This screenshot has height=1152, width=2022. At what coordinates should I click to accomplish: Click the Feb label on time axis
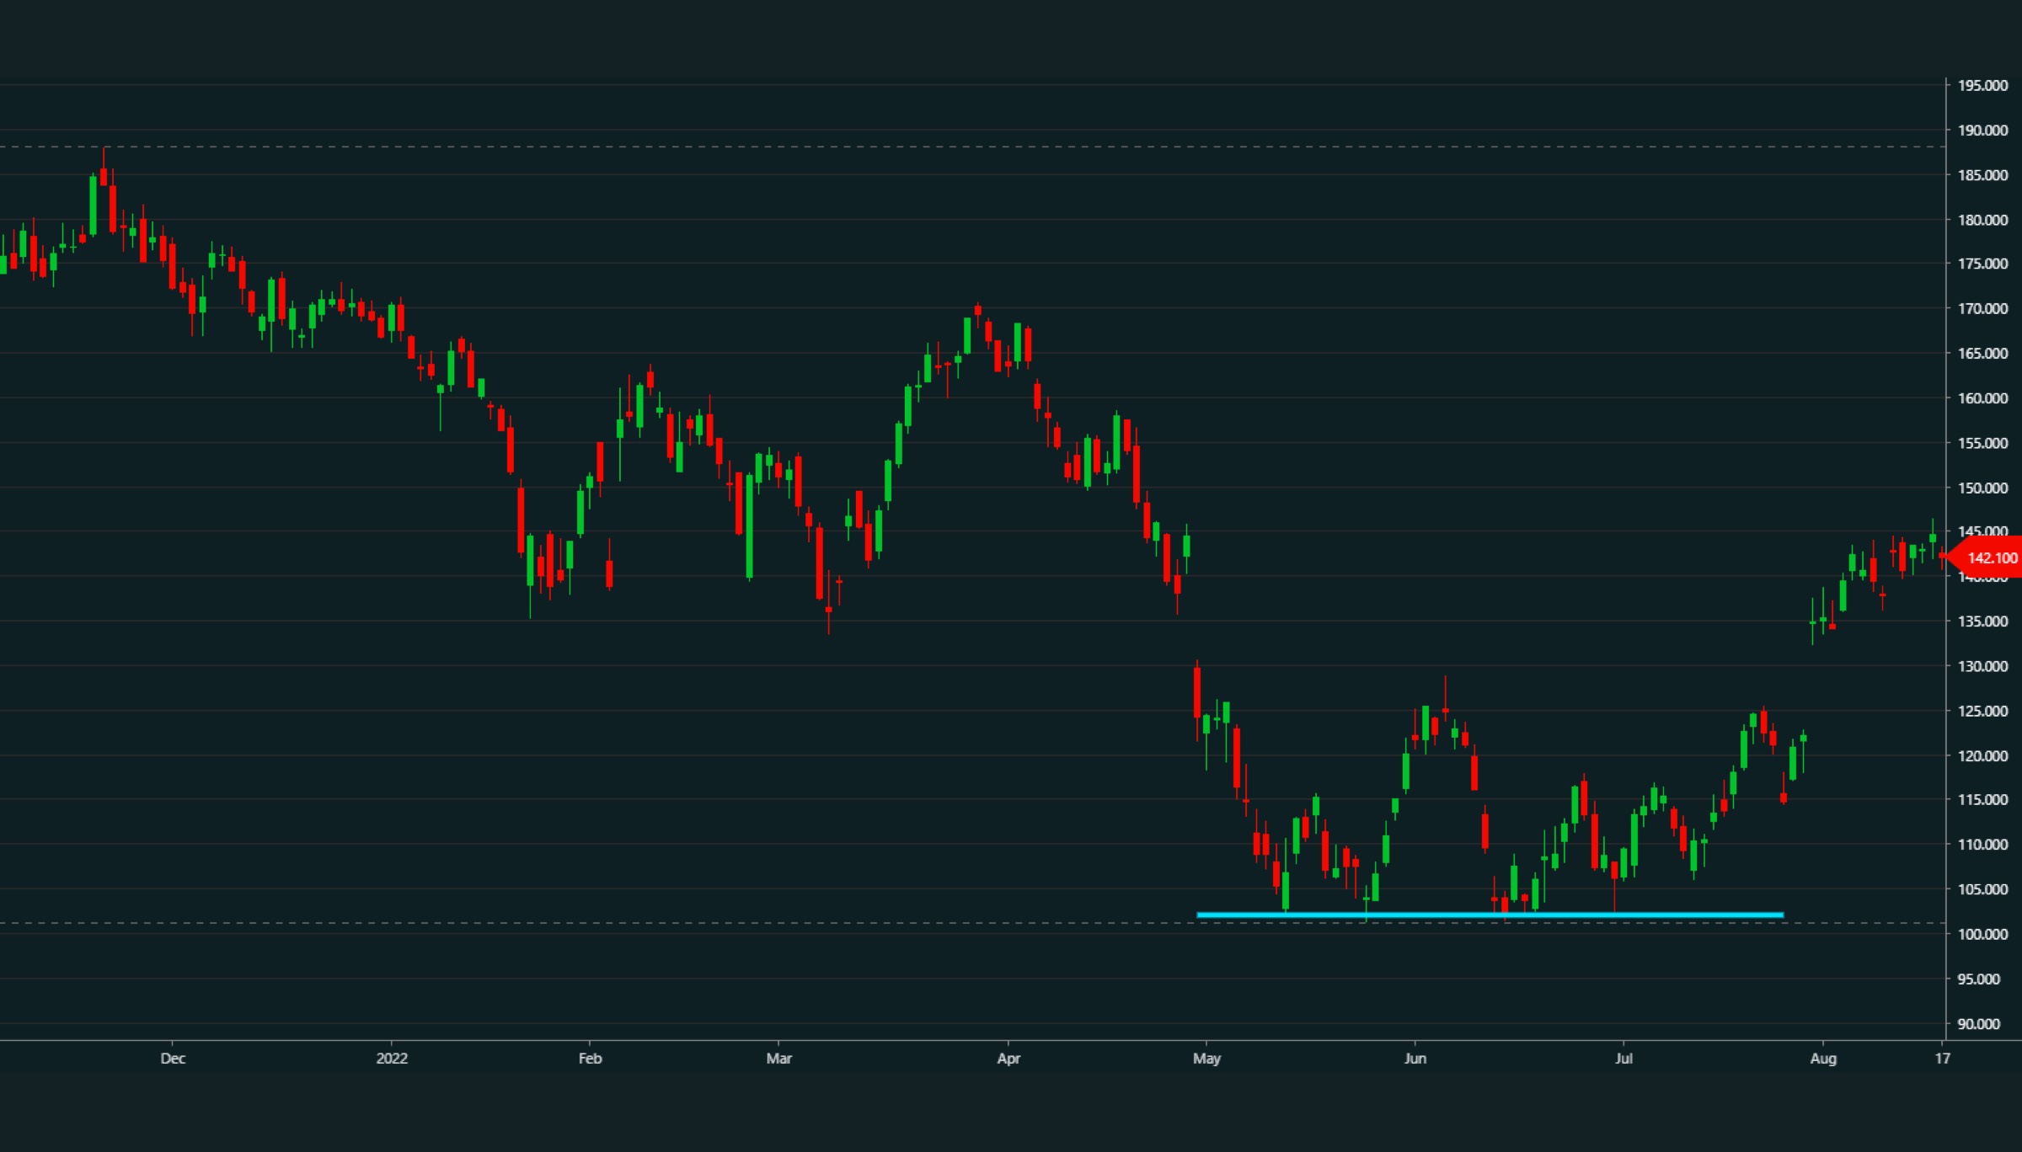click(x=590, y=1059)
